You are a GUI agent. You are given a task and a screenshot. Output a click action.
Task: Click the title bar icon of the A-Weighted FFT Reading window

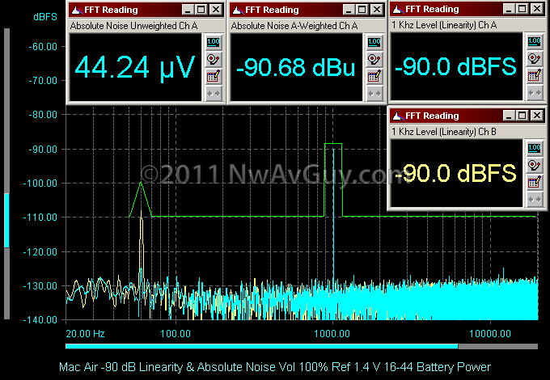pos(238,11)
